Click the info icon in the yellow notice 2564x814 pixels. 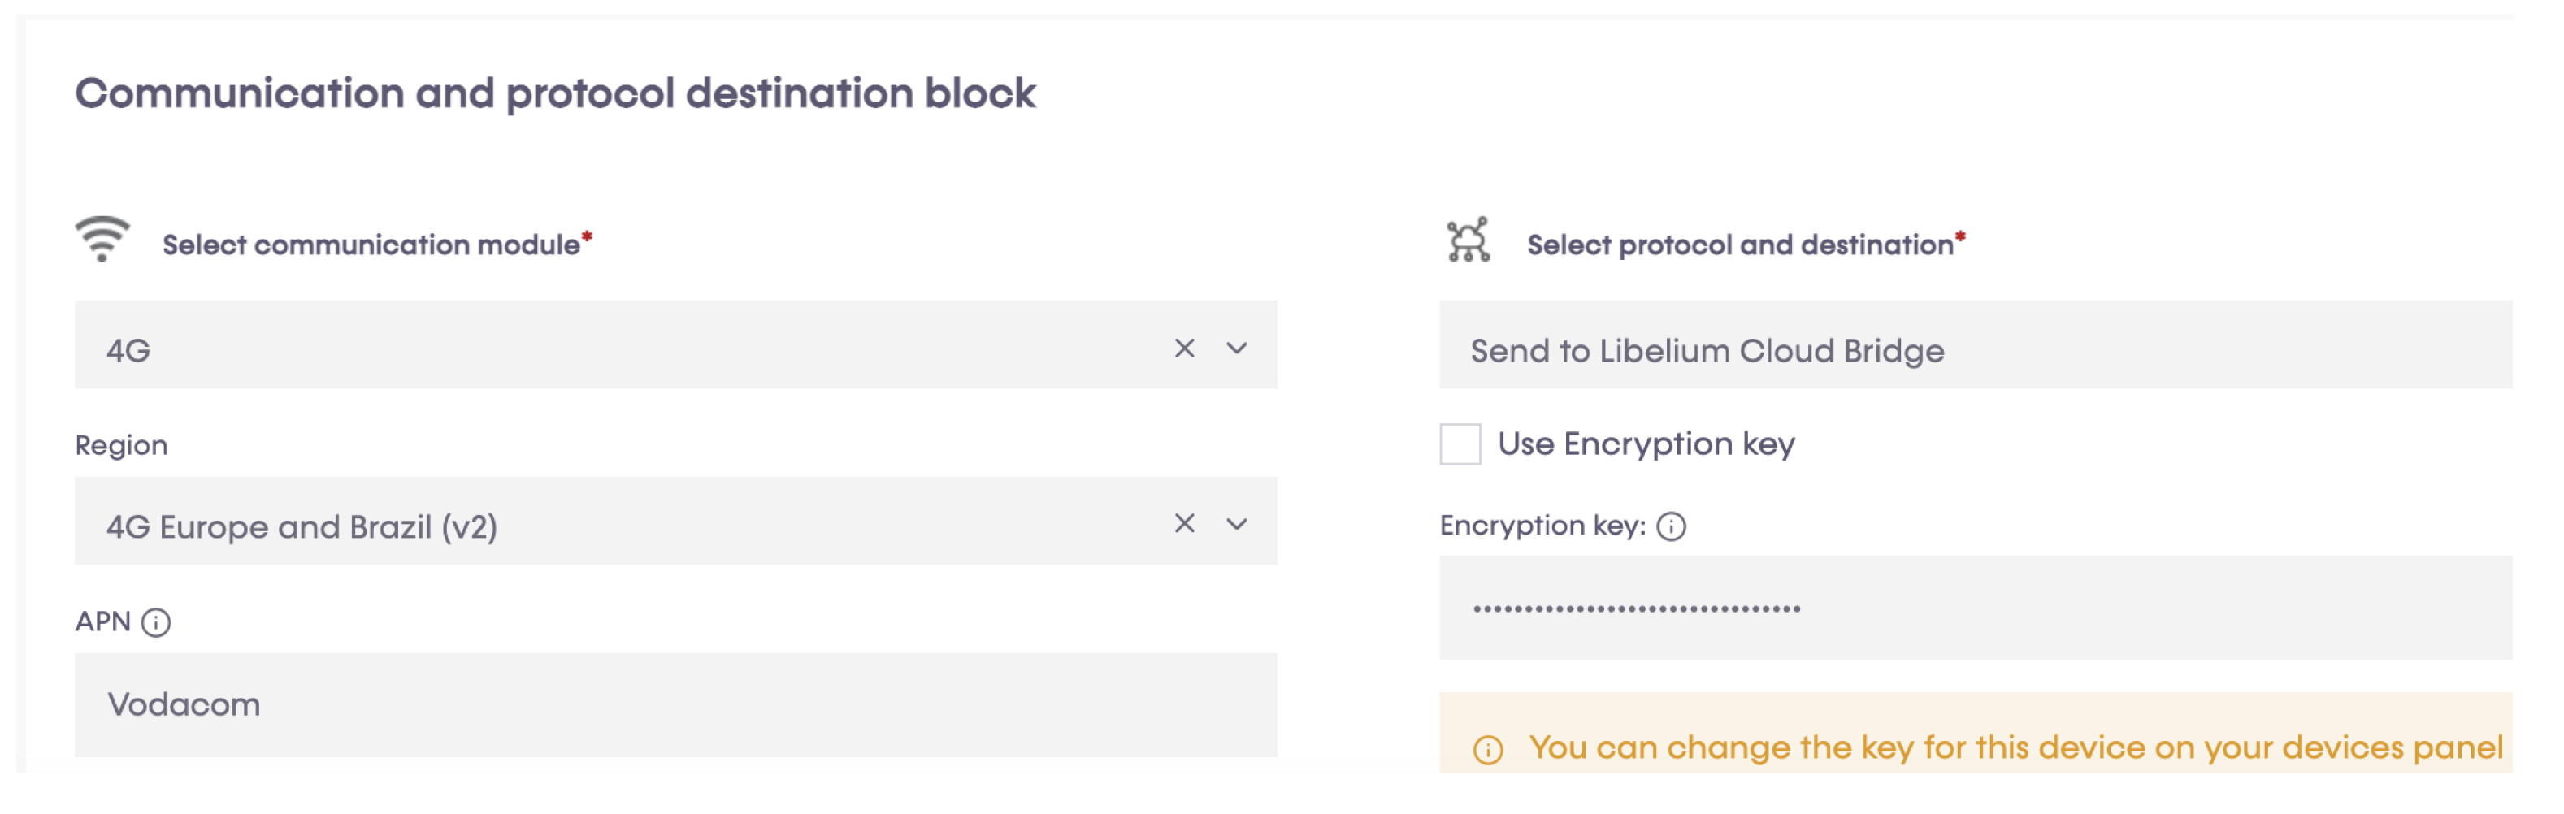coord(1488,749)
